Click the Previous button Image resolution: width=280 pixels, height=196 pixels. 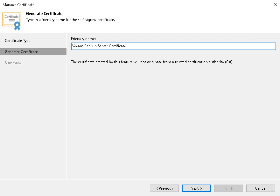click(x=164, y=188)
